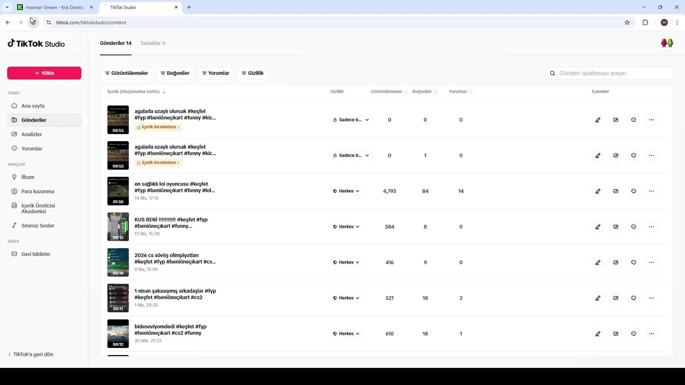Click the TikTok Studio logo
685x385 pixels.
(x=36, y=43)
